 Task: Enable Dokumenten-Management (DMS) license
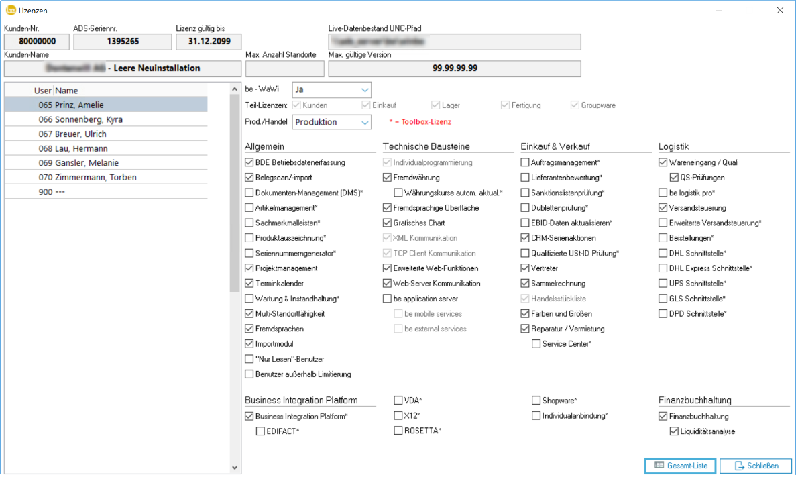[249, 193]
